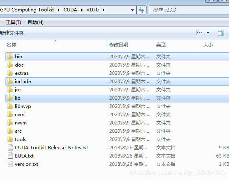Screen dimensions: 229x180
Task: Sort by 类型 column header
Action: pyautogui.click(x=177, y=45)
